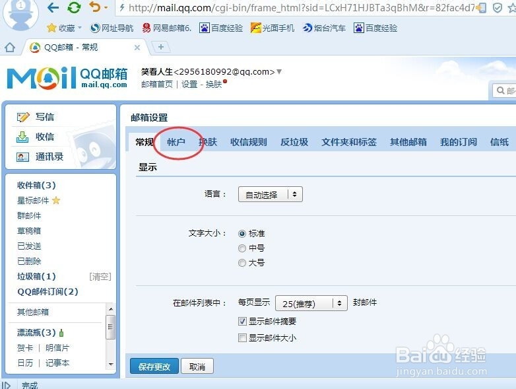
Task: Toggle 显示邮件摘要 checkbox
Action: tap(242, 321)
